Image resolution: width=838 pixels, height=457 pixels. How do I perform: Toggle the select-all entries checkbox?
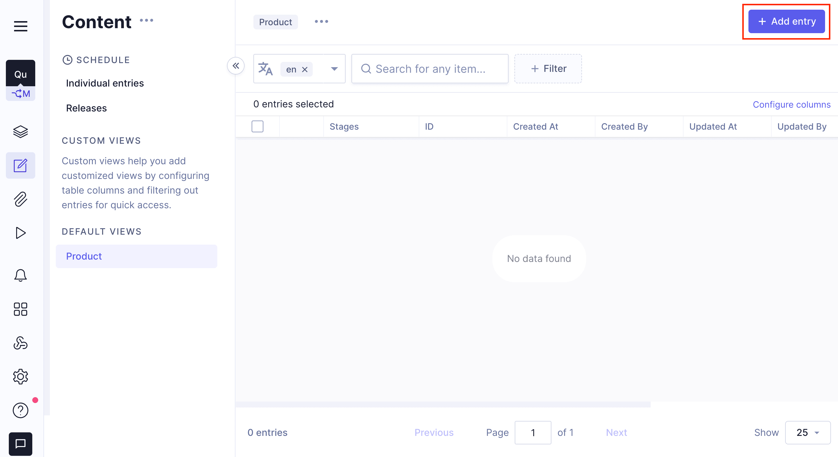point(257,126)
